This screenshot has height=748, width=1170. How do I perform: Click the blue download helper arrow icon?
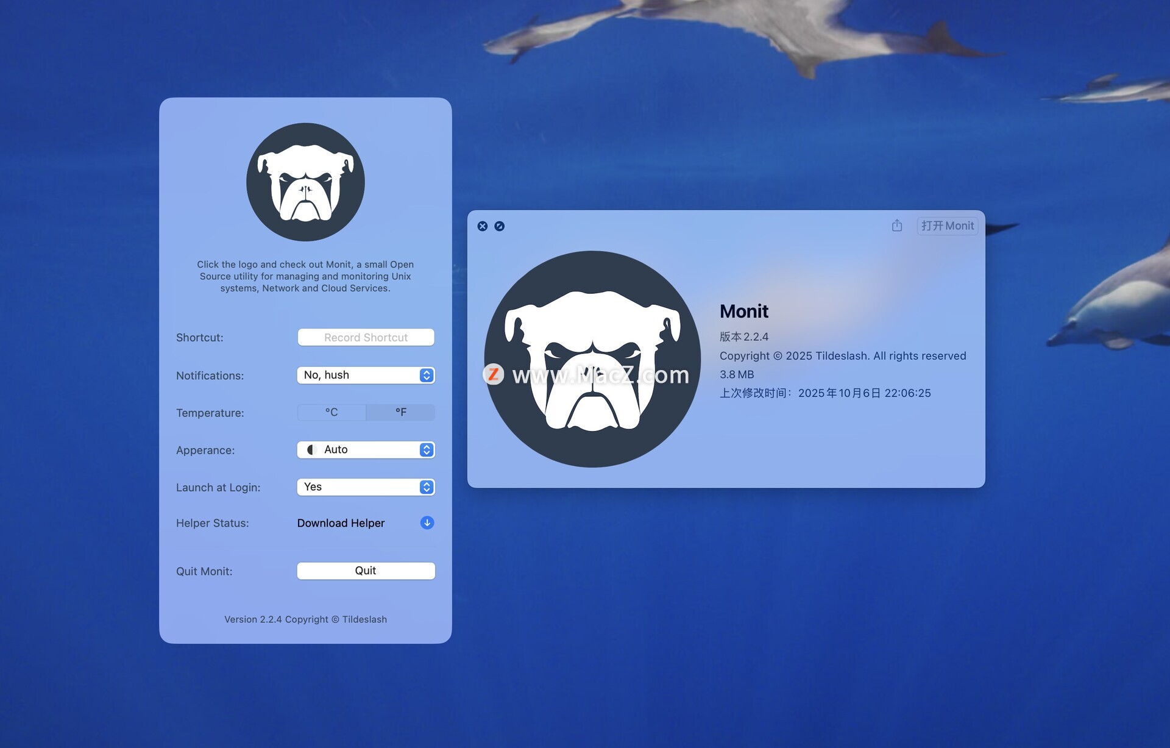click(x=427, y=522)
